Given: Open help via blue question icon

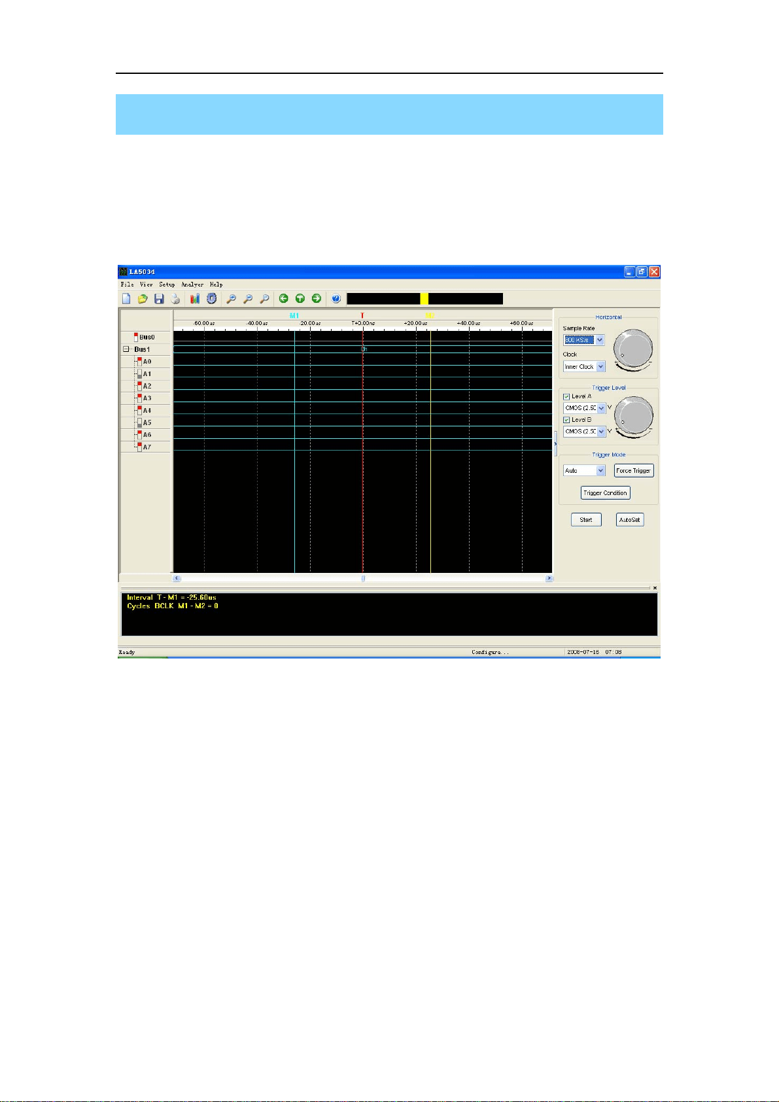Looking at the screenshot, I should [336, 299].
